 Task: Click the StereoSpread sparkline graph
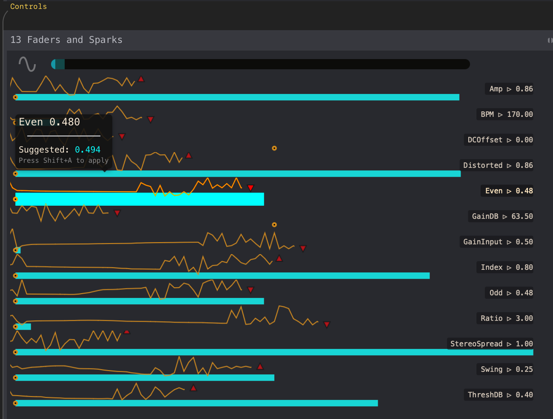66,340
